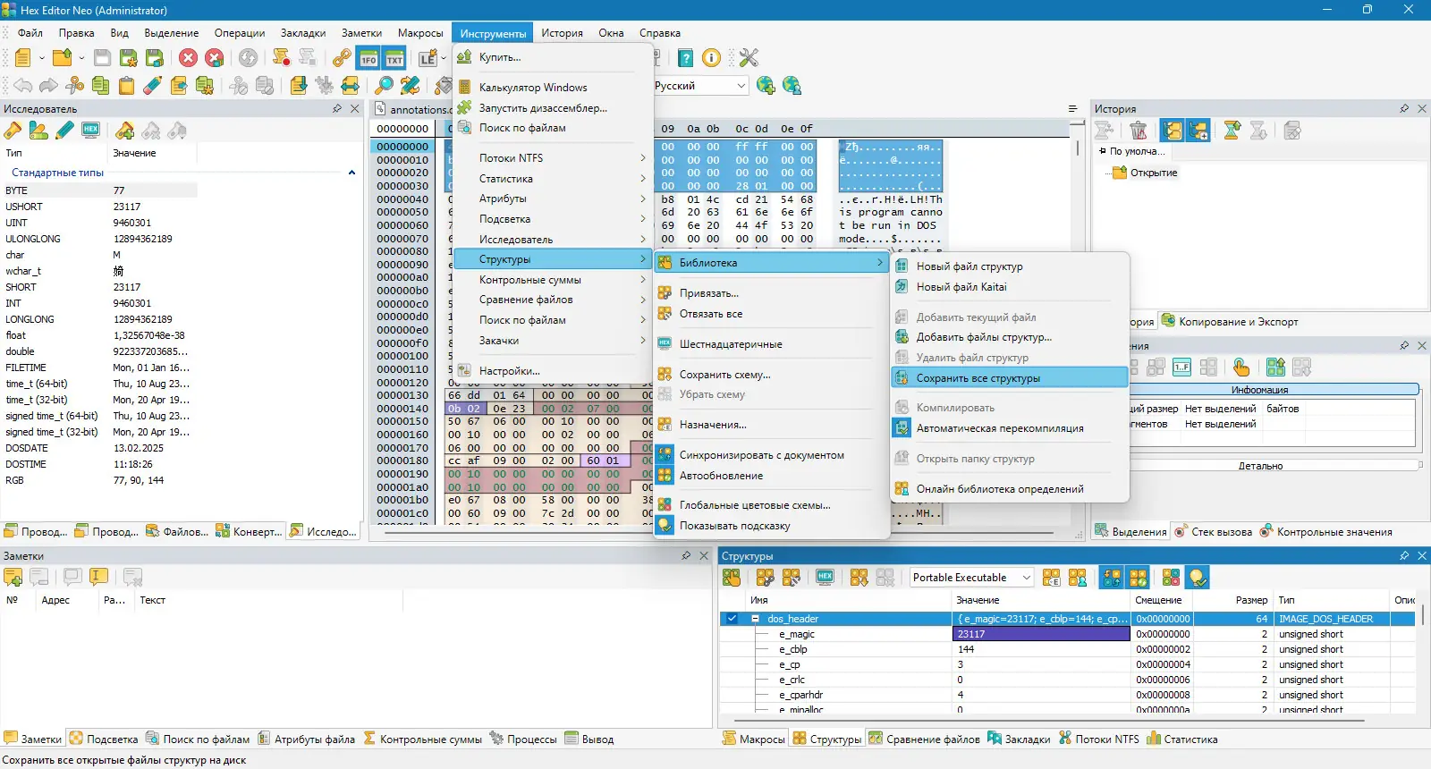Viewport: 1431px width, 769px height.
Task: Toggle the lightbulb tooltip icon in the Структуры toolbar
Action: point(1198,578)
